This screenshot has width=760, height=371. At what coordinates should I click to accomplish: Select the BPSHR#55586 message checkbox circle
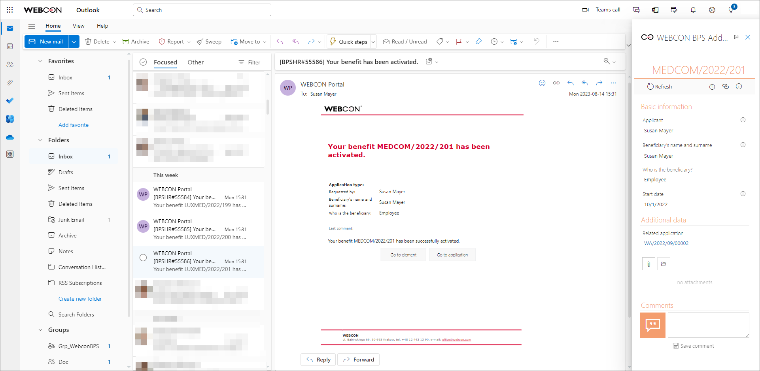pos(143,258)
